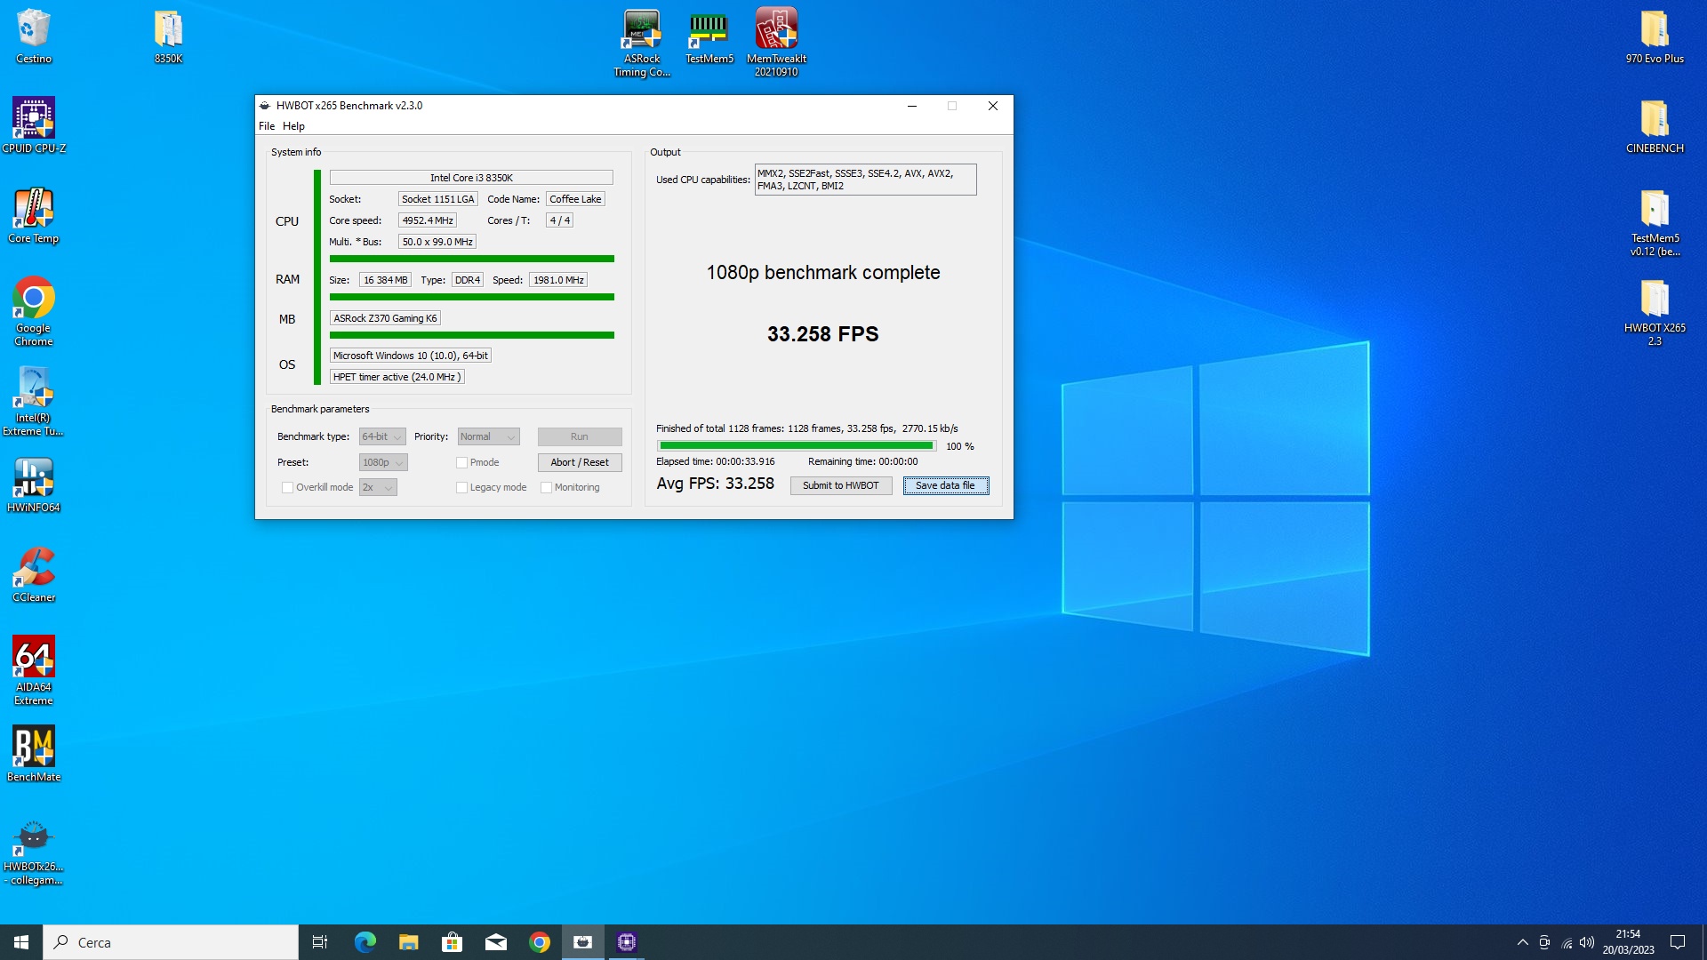
Task: Click the ASRock Z370 Gaming K6 field
Action: (385, 318)
